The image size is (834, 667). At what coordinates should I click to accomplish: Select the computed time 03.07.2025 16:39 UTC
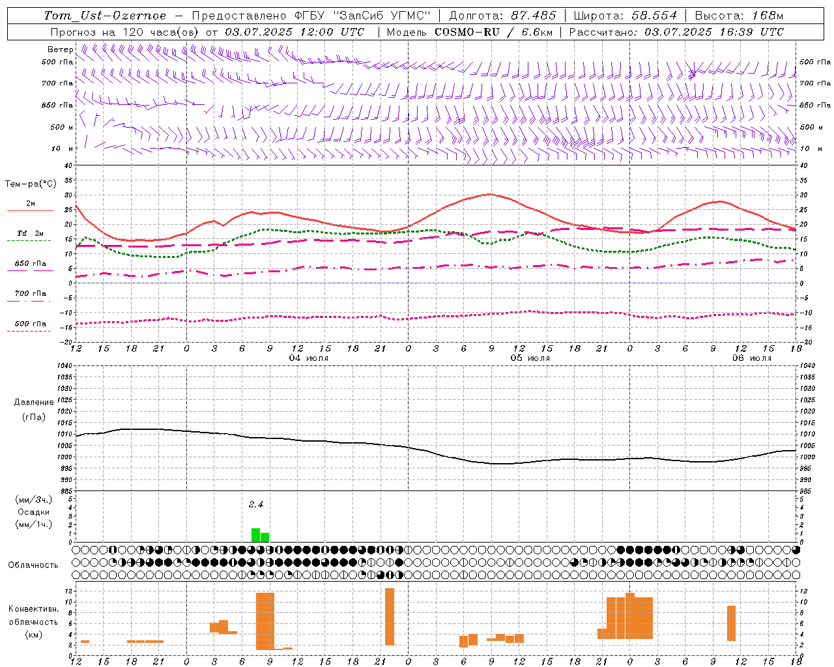(714, 32)
